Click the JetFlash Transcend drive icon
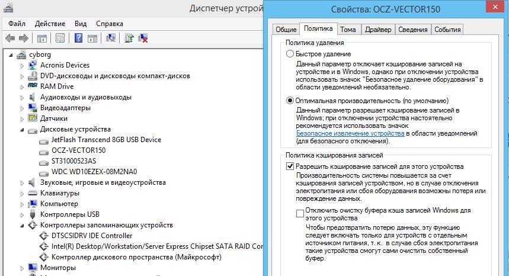The height and width of the screenshot is (276, 509). click(43, 142)
